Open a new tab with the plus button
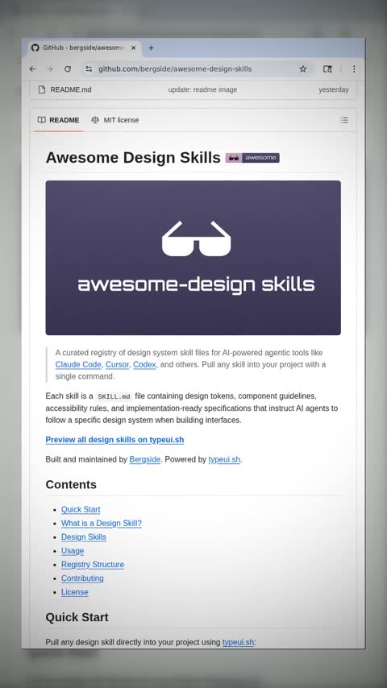 click(x=151, y=48)
